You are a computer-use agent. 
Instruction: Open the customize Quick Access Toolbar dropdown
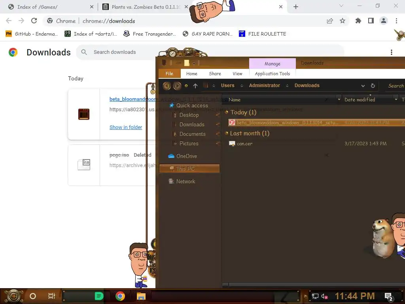[x=194, y=63]
